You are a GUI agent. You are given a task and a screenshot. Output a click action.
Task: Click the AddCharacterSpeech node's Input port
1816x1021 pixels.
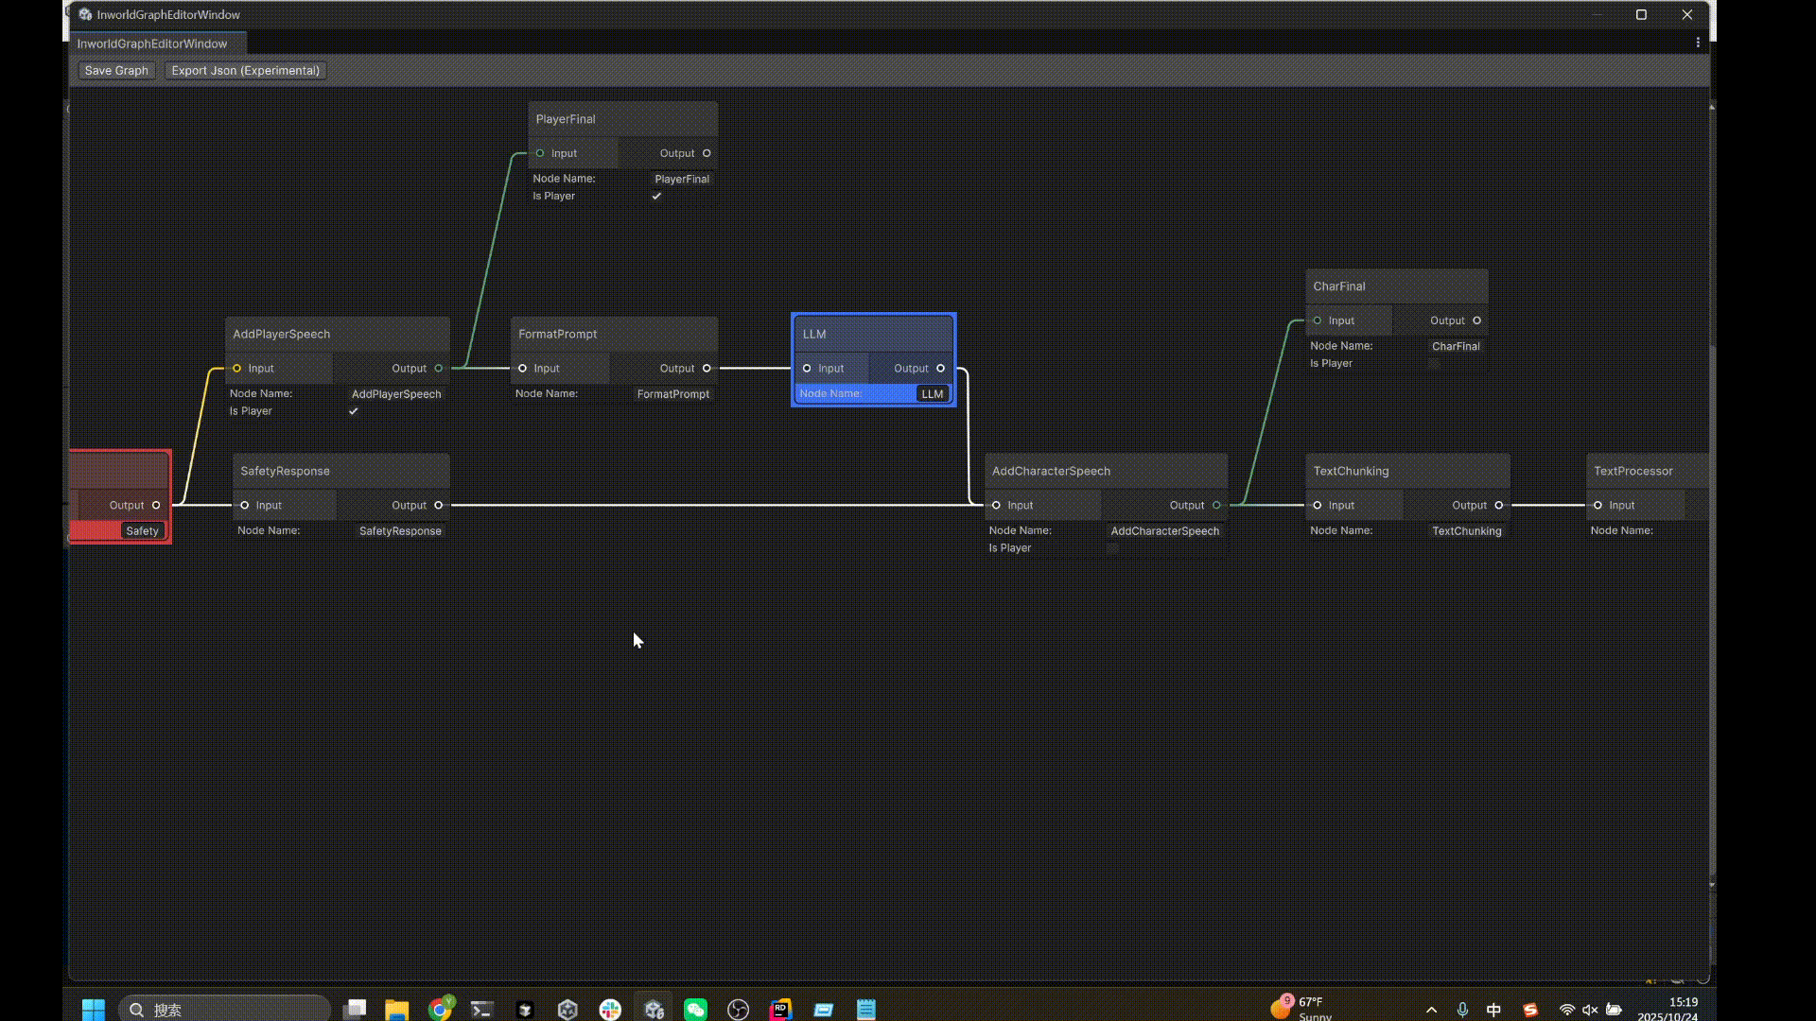pyautogui.click(x=996, y=506)
